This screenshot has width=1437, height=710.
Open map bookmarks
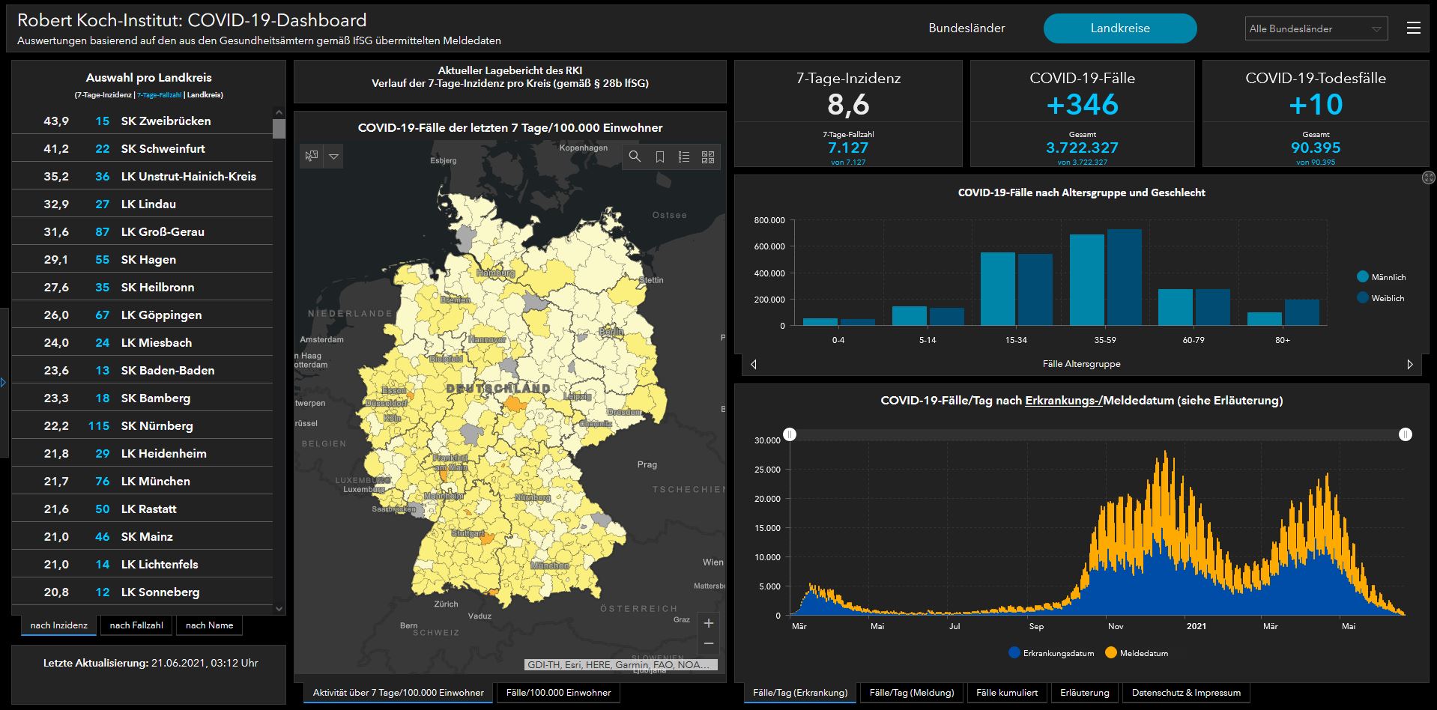(x=659, y=157)
